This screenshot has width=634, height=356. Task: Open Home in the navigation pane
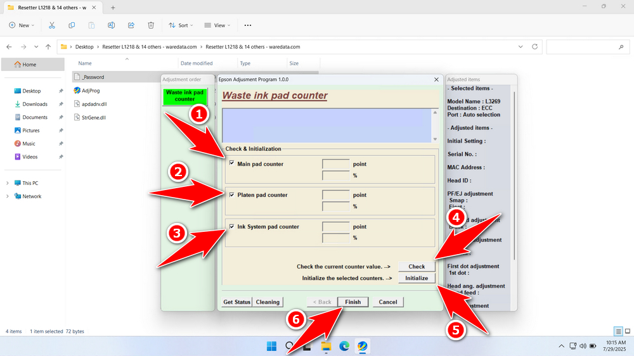[33, 64]
